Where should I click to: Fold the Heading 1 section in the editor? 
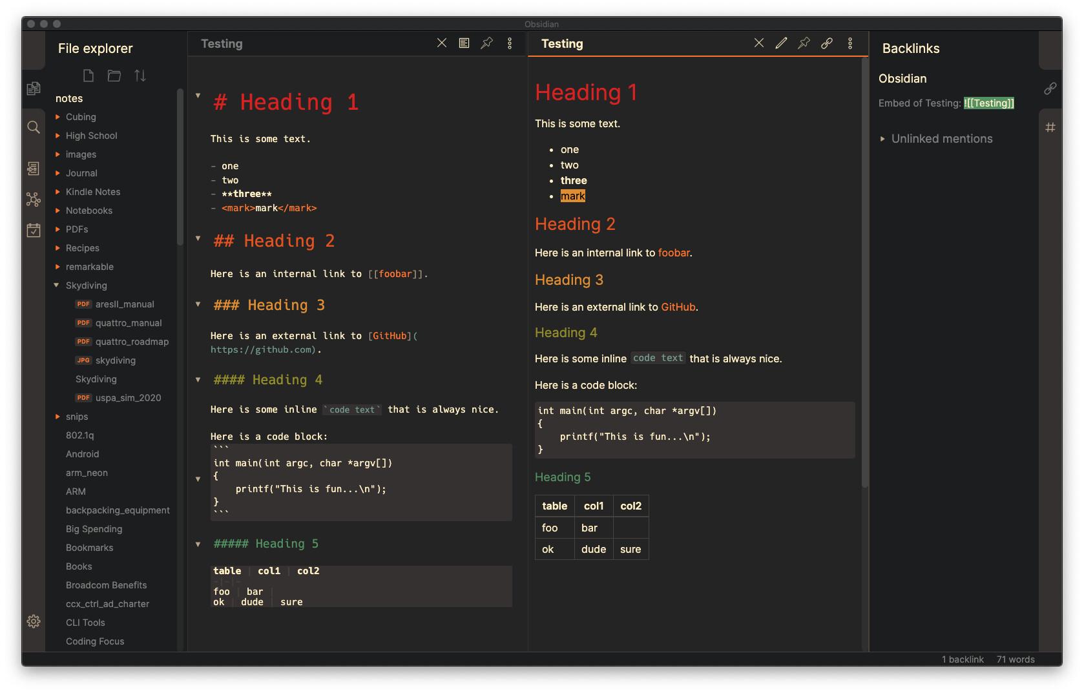(198, 96)
